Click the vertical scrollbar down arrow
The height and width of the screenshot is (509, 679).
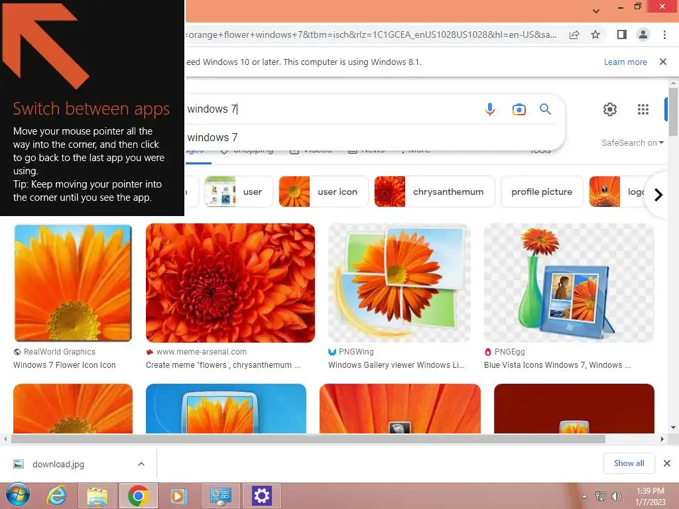coord(673,427)
